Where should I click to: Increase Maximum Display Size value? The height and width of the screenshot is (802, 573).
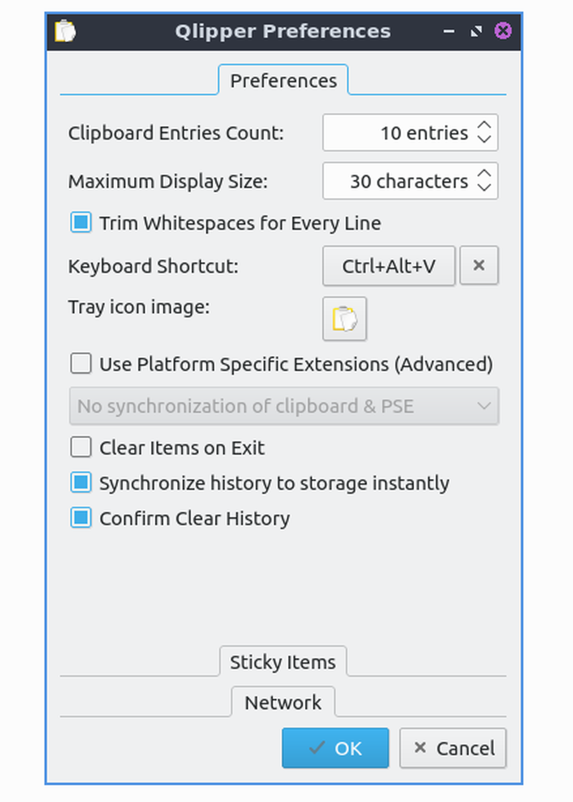pos(484,174)
